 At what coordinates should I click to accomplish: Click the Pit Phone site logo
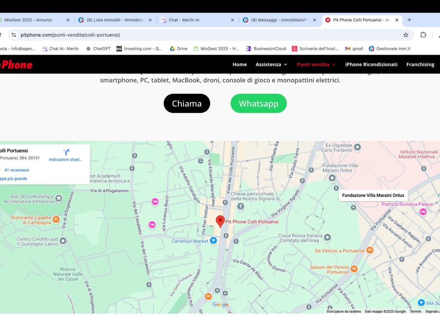pyautogui.click(x=16, y=64)
